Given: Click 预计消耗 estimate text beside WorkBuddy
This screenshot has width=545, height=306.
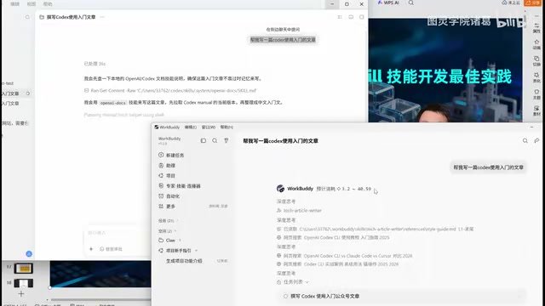Looking at the screenshot, I should point(344,189).
